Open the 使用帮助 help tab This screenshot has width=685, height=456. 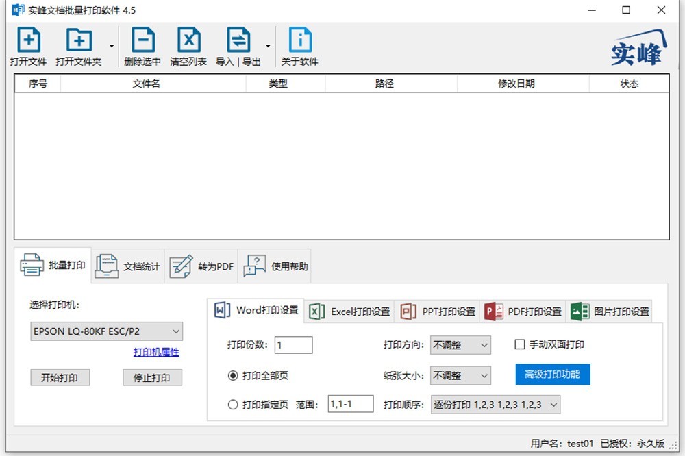coord(275,266)
